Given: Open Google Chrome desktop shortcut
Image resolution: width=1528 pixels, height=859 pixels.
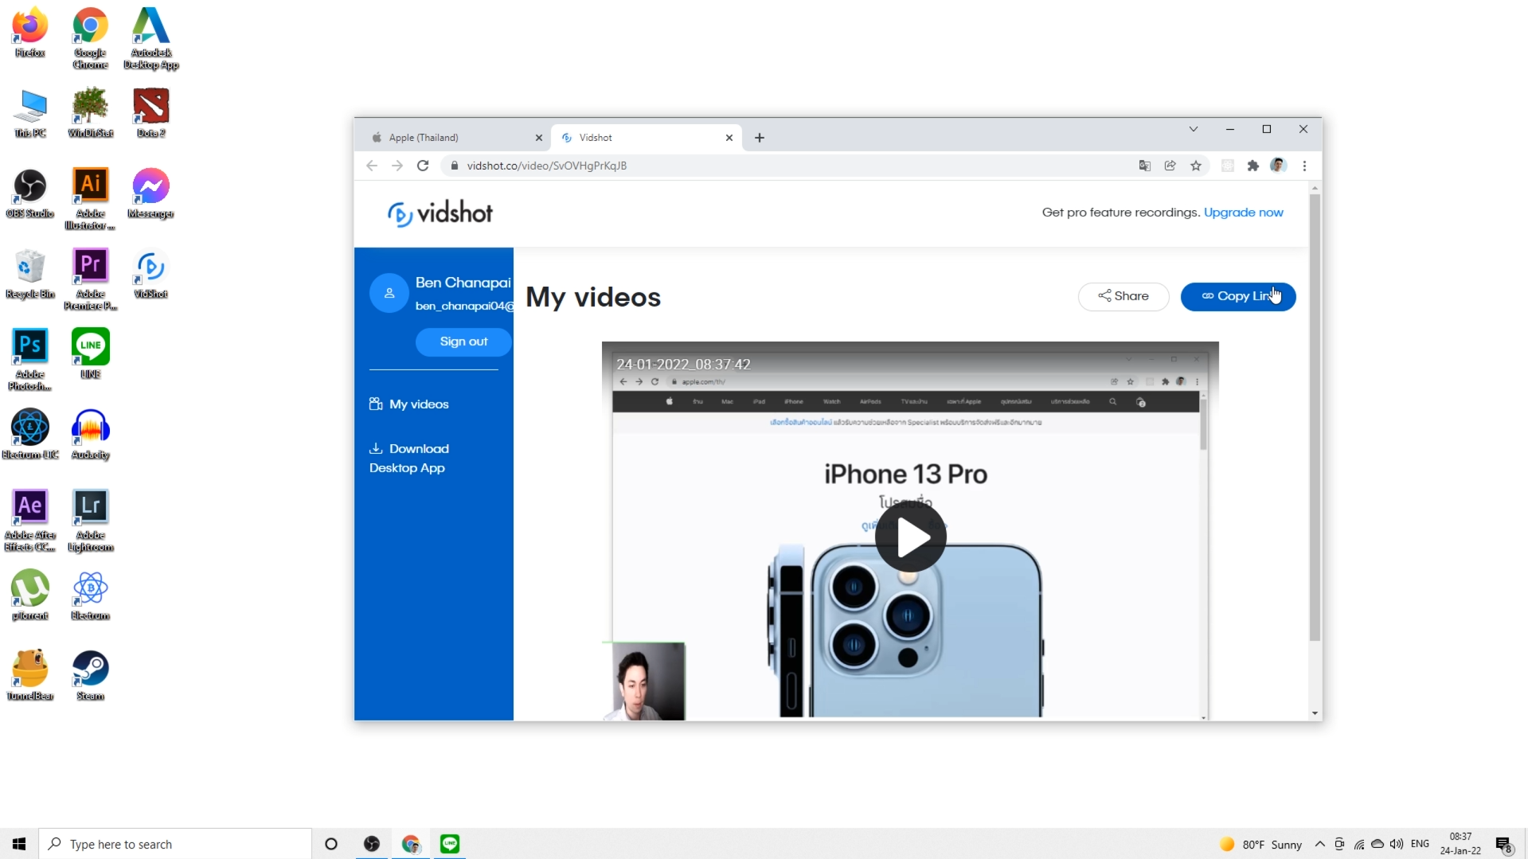Looking at the screenshot, I should [90, 38].
